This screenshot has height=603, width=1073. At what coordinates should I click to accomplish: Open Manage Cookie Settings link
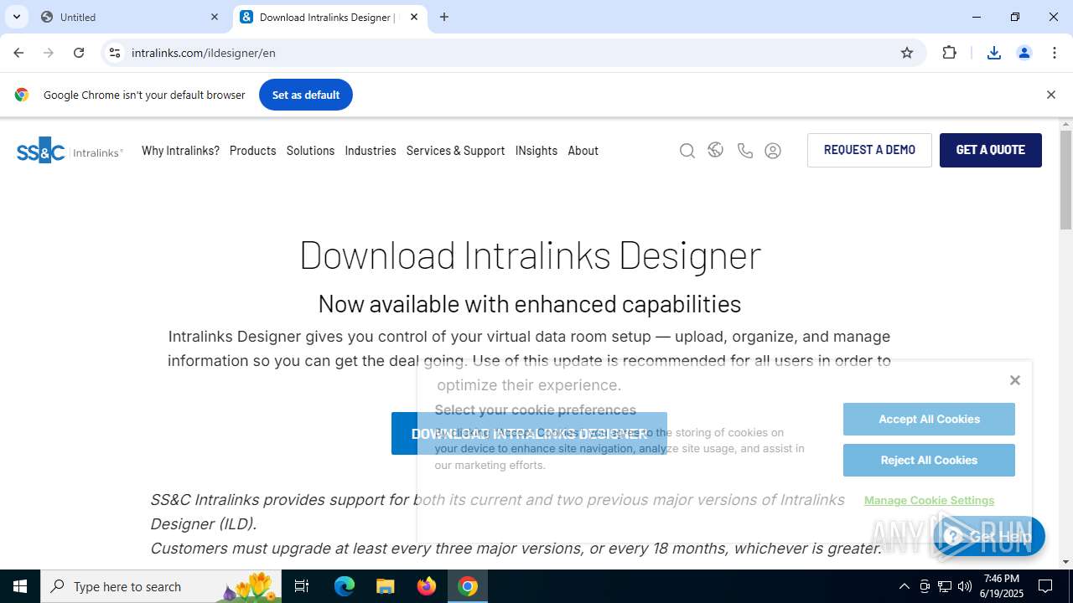tap(929, 500)
